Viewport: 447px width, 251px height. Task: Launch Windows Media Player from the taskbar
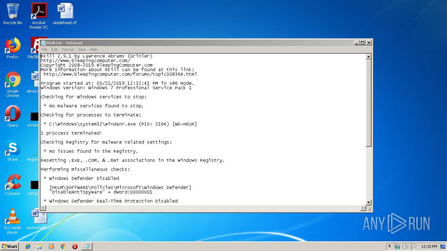pos(51,246)
